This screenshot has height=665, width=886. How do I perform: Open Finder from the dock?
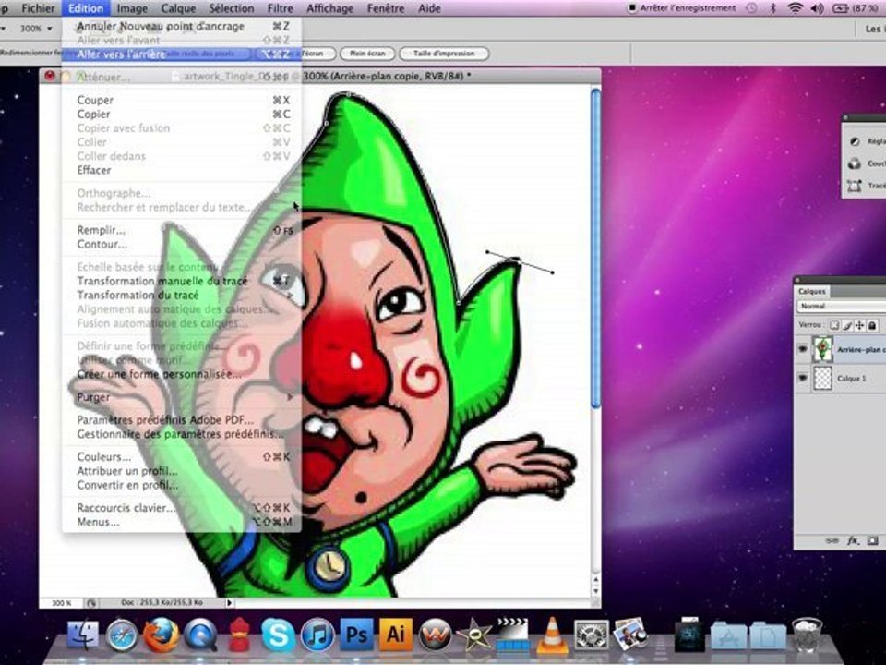tap(83, 635)
